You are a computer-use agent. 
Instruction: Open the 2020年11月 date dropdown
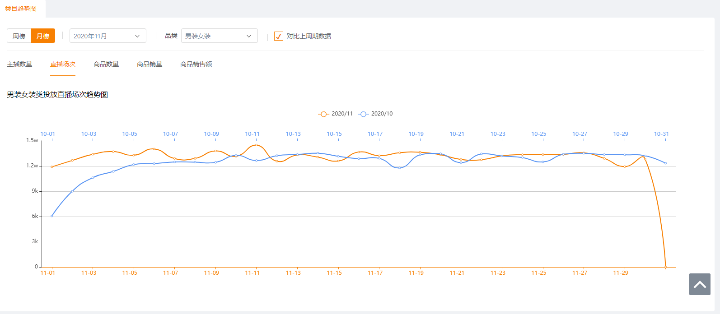pyautogui.click(x=108, y=36)
